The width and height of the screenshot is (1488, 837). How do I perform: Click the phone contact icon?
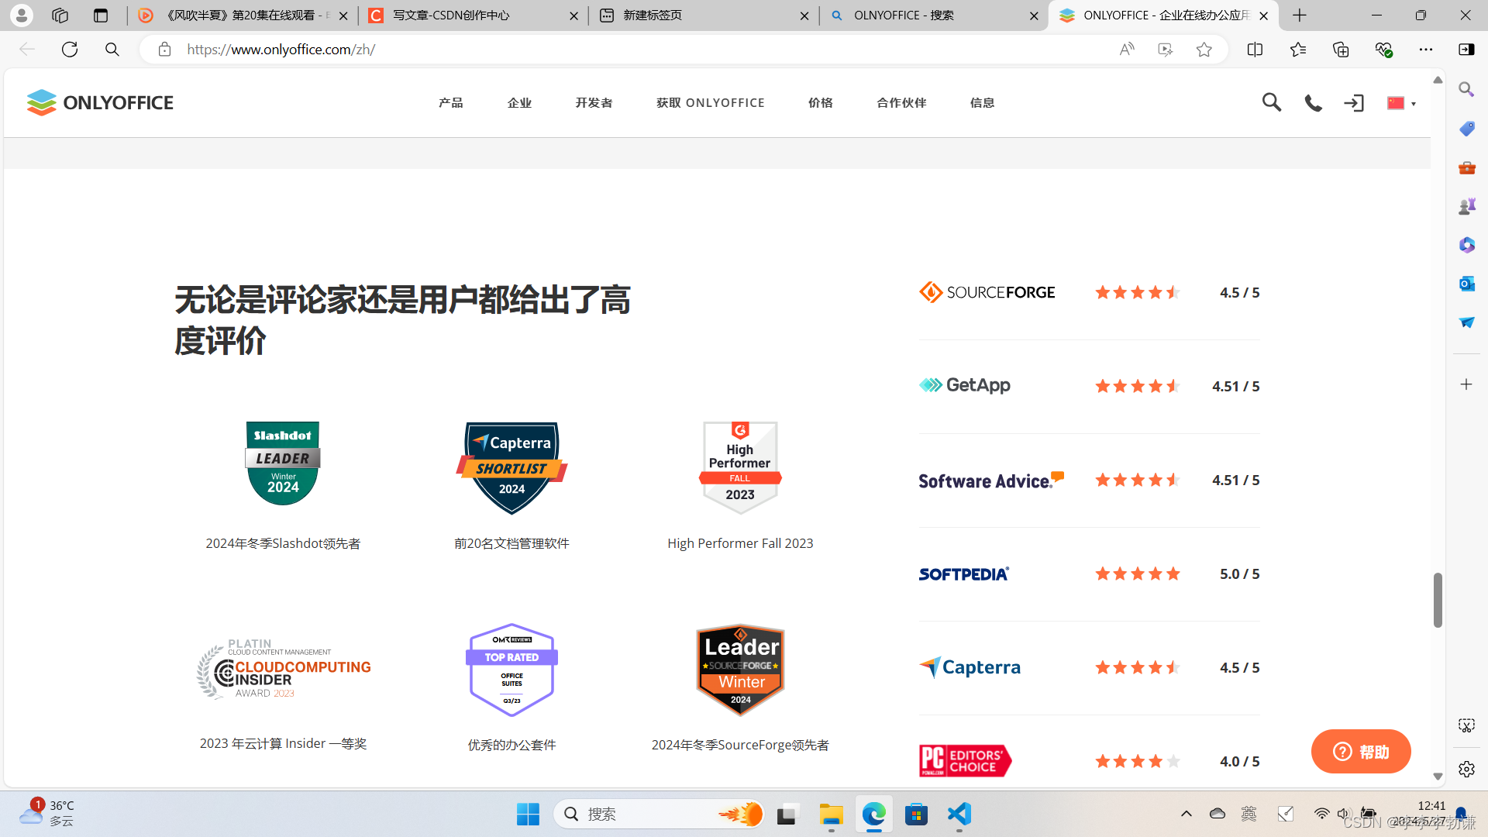click(x=1313, y=103)
